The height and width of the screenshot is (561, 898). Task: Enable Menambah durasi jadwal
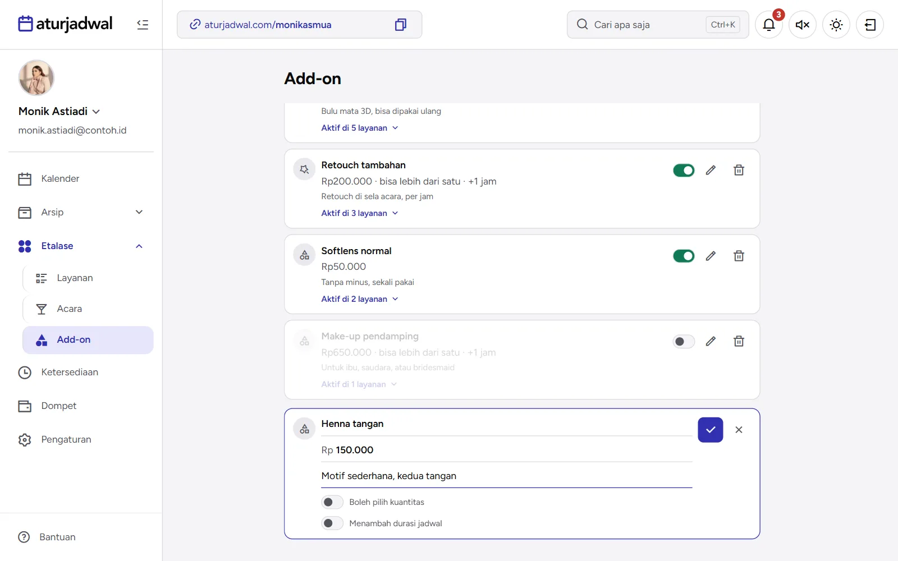pos(332,523)
